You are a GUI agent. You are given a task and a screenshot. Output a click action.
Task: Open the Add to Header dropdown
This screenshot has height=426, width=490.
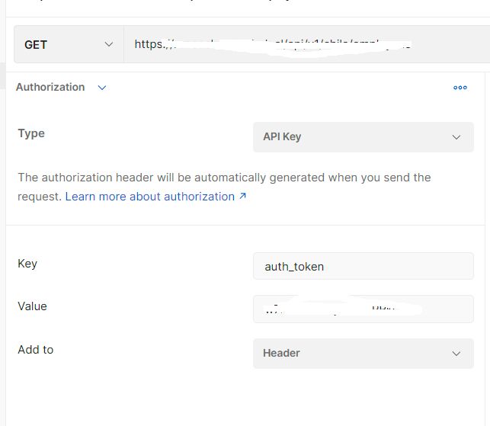(363, 354)
